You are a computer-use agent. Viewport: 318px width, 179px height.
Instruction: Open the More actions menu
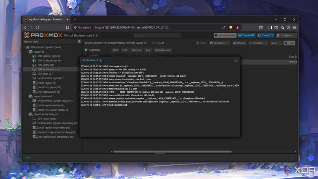click(275, 43)
